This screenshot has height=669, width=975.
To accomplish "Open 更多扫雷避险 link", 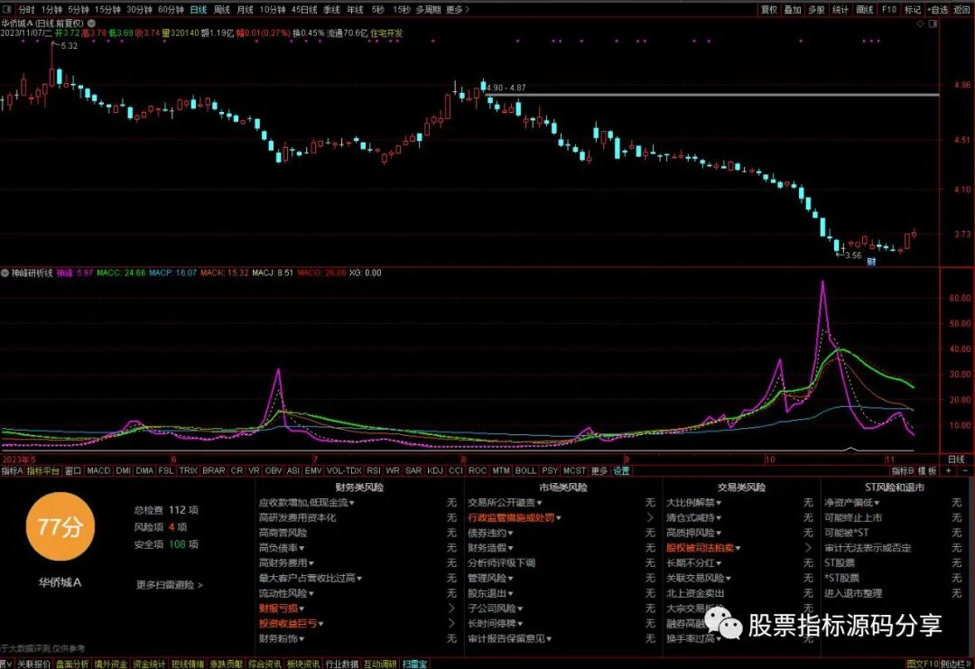I will 169,585.
